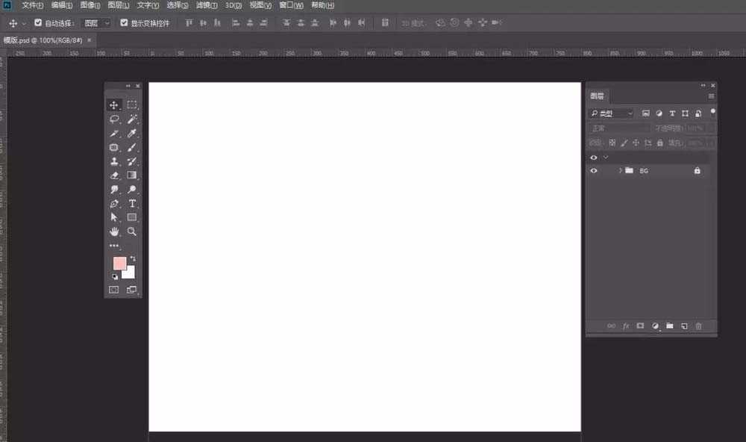Open the 图层 auto-select target dropdown

[95, 23]
